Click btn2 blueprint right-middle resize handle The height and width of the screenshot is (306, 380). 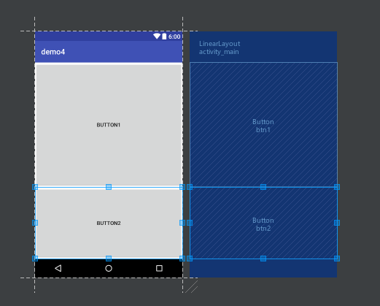[337, 223]
